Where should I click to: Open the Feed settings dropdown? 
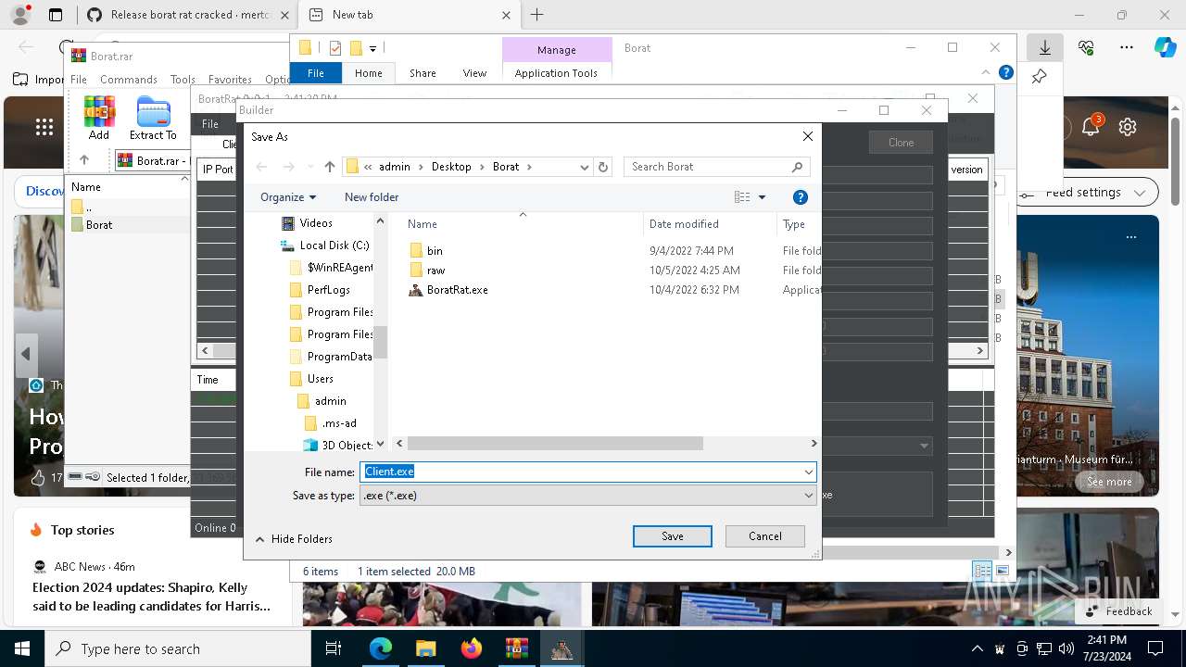(1088, 193)
